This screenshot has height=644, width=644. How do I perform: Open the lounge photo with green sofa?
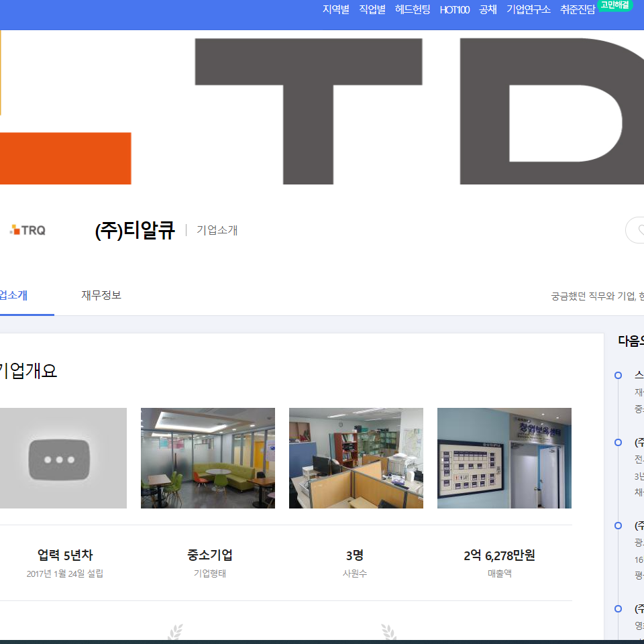click(x=208, y=458)
